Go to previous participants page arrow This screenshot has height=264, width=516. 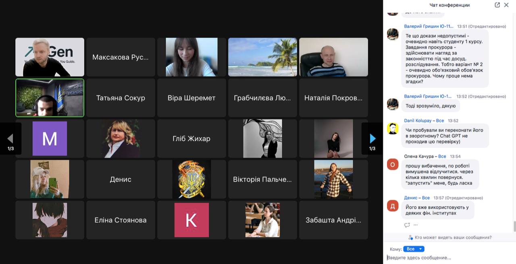pos(10,139)
